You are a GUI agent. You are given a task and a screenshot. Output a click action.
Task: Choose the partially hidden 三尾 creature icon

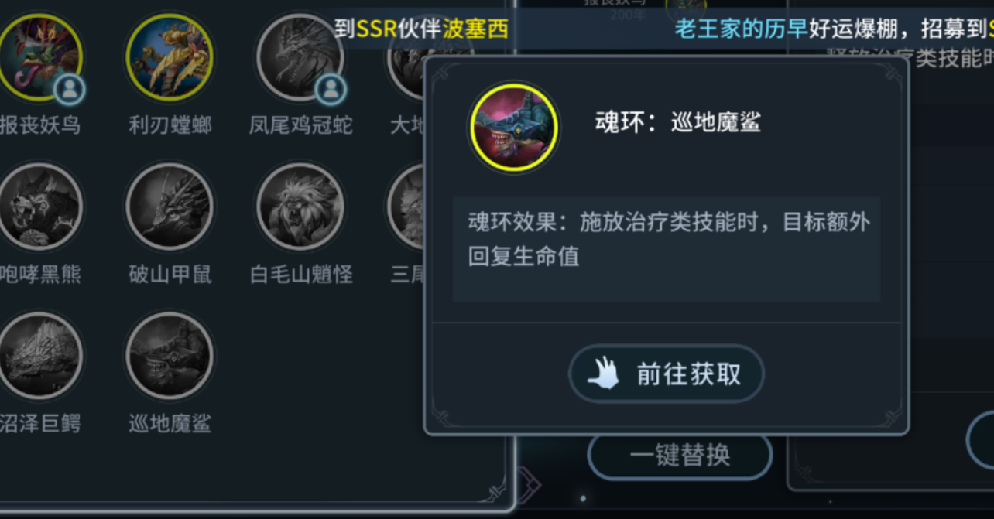pos(406,206)
